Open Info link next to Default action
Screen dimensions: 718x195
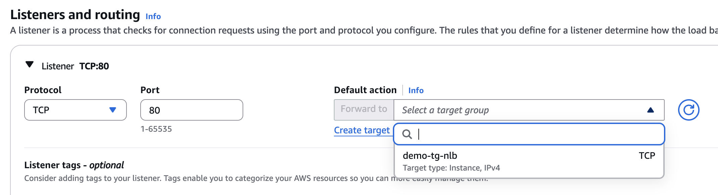tap(416, 90)
